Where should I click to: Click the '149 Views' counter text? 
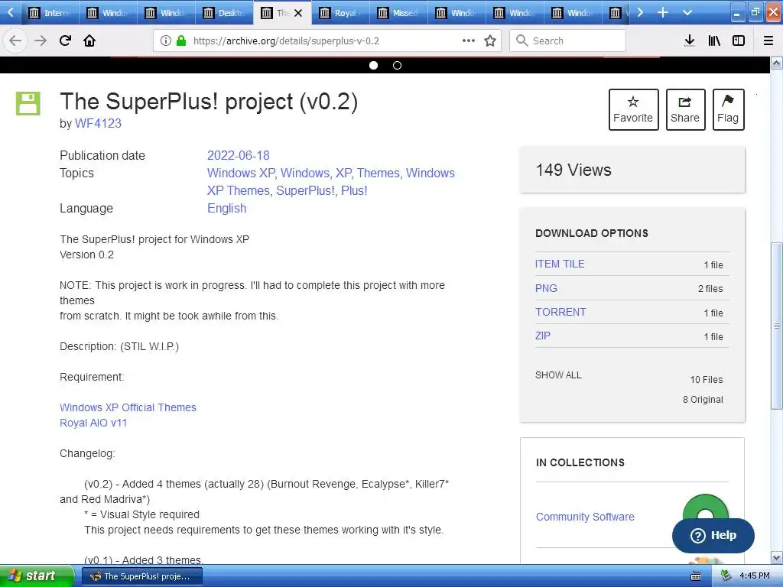coord(573,170)
